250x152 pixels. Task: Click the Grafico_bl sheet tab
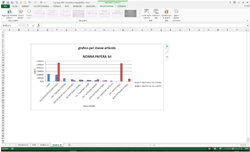point(57,145)
